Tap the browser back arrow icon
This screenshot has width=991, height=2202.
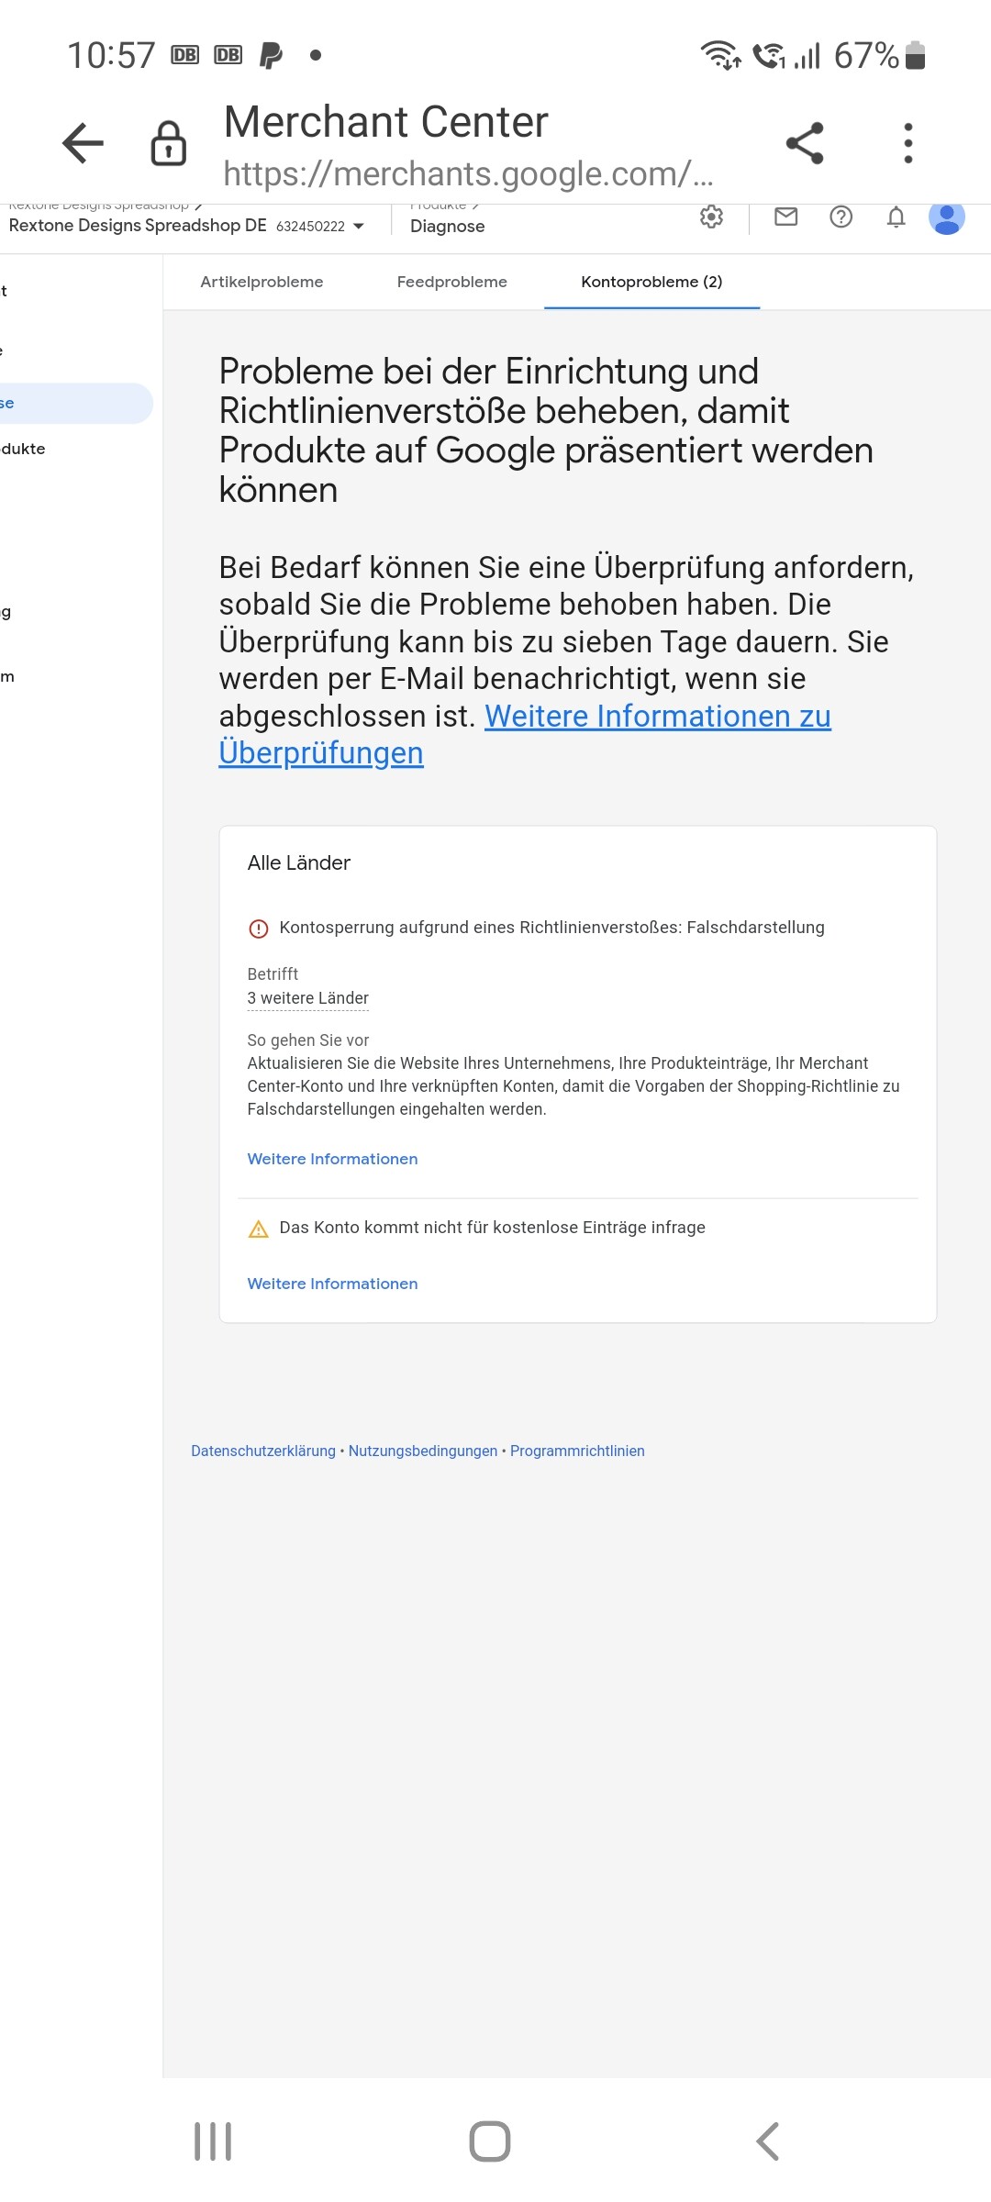[x=83, y=144]
